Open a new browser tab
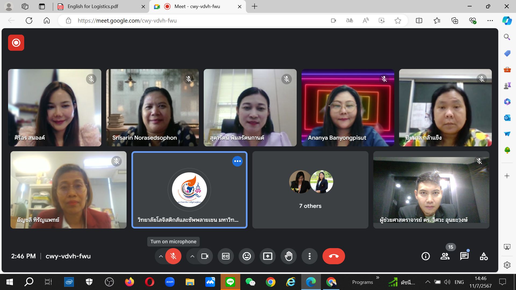516x290 pixels. [255, 6]
